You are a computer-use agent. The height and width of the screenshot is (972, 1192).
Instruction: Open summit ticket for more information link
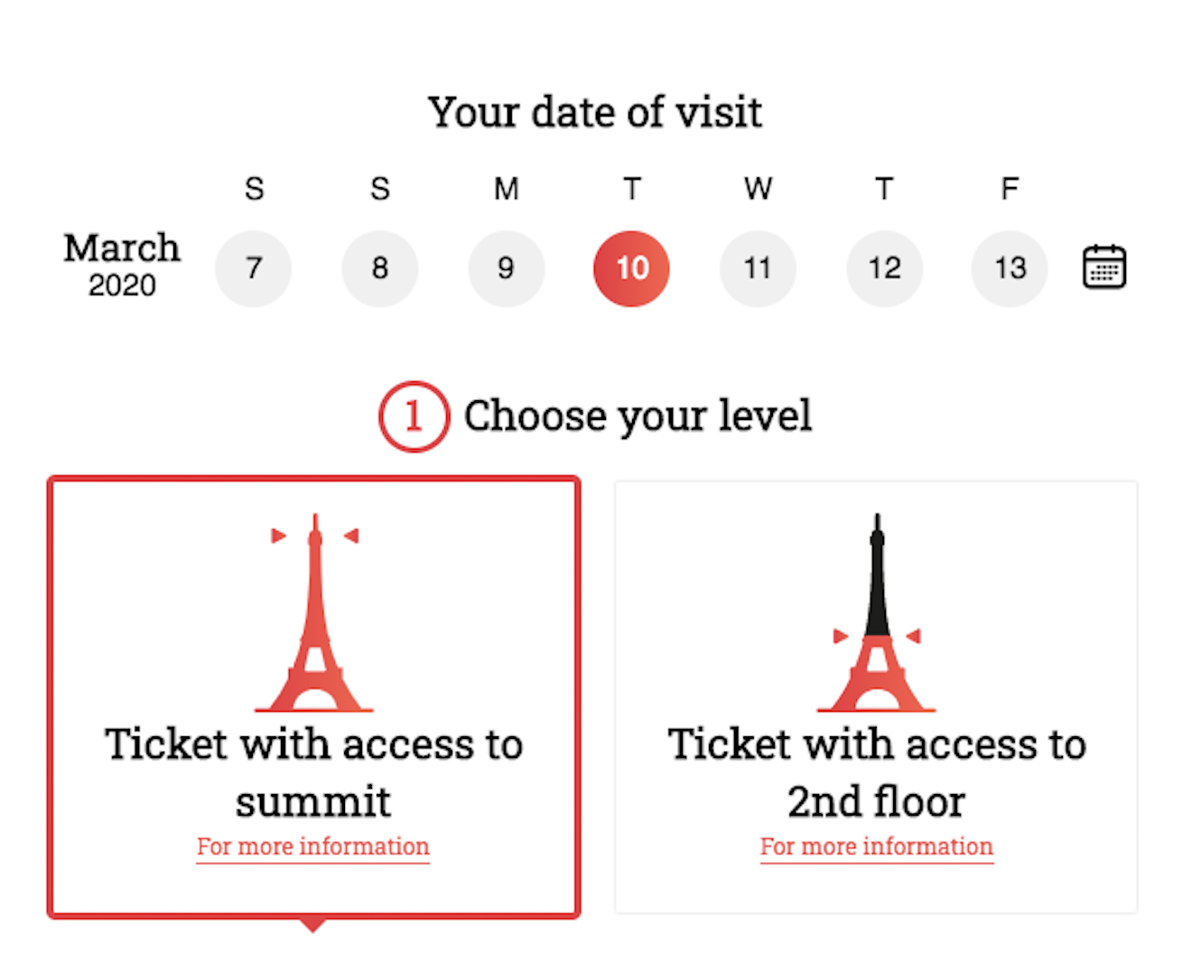tap(312, 846)
